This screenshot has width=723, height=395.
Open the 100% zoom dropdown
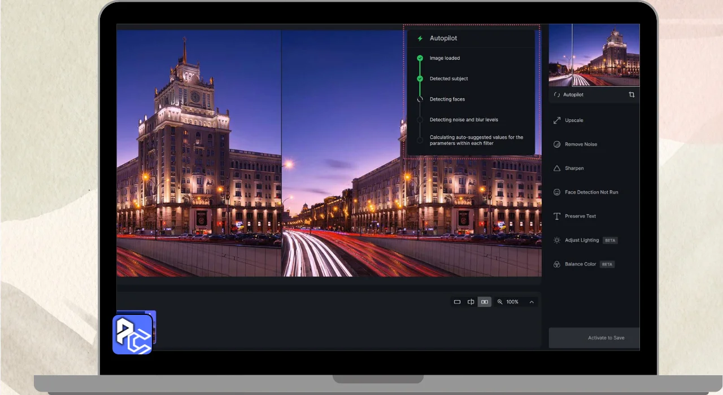[x=512, y=302]
